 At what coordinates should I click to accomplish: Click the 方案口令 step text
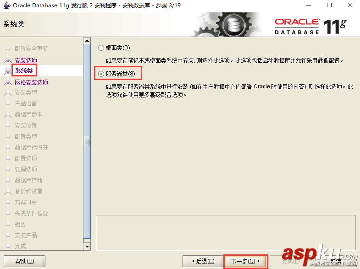tap(26, 202)
